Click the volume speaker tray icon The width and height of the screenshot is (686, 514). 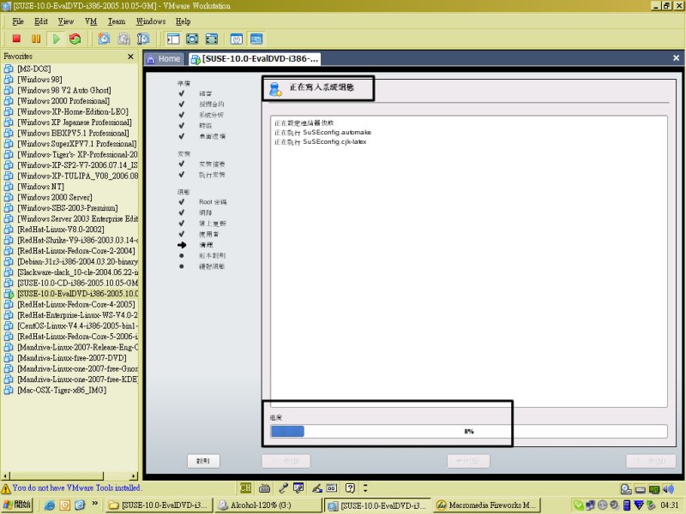point(668,489)
